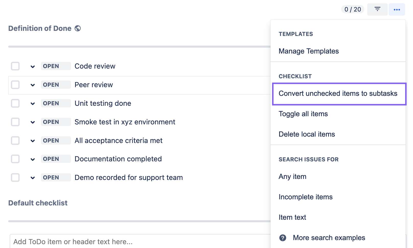The width and height of the screenshot is (413, 248).
Task: Select Toggle all items
Action: coord(303,114)
